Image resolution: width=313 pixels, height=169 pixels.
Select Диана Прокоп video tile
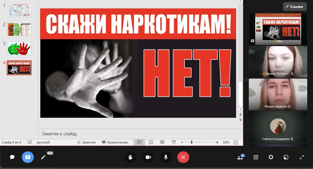pyautogui.click(x=278, y=62)
